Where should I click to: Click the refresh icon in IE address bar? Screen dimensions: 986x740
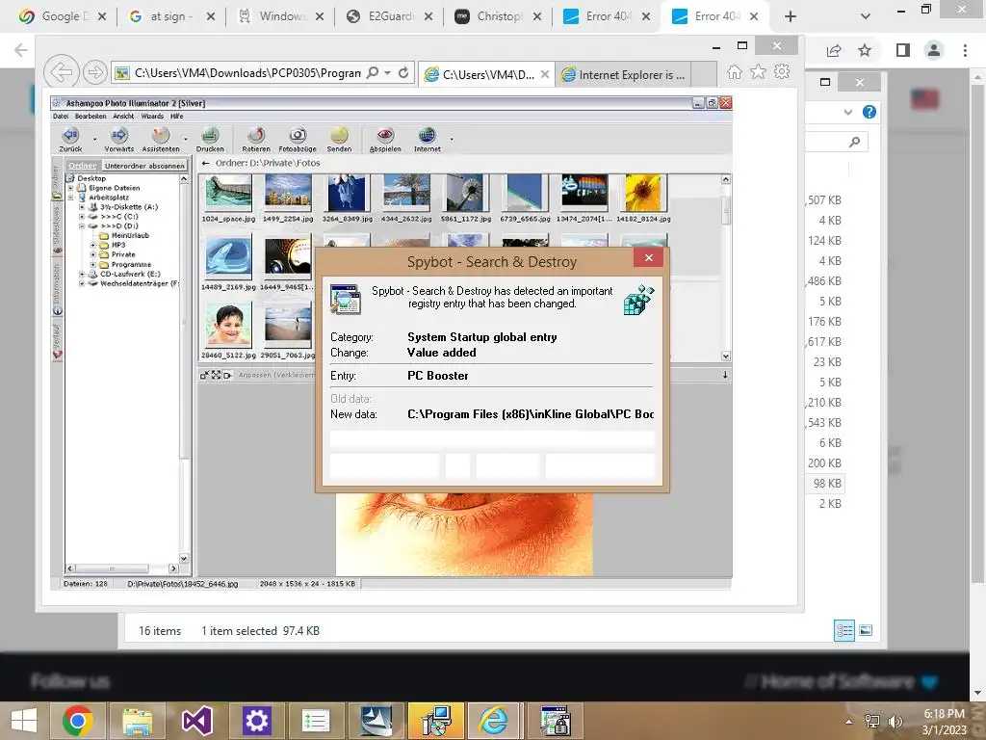click(403, 73)
